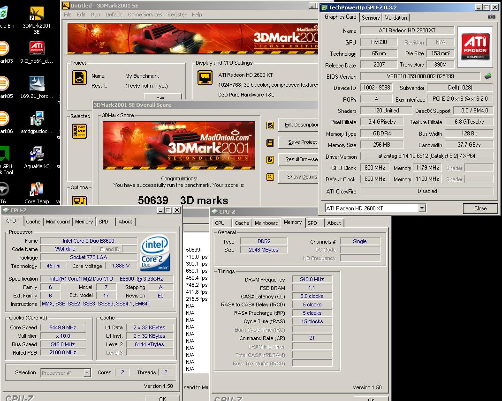Click the Rated FSB 2180.0 MHz value

pyautogui.click(x=63, y=352)
